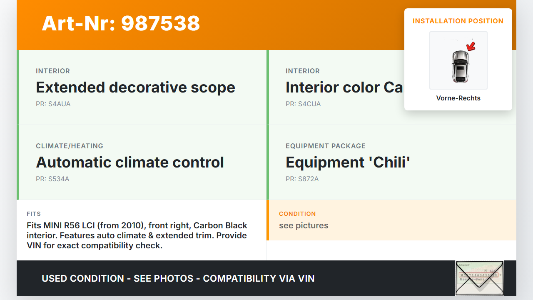533x300 pixels.
Task: Open the Automatic climate control card
Action: (142, 162)
